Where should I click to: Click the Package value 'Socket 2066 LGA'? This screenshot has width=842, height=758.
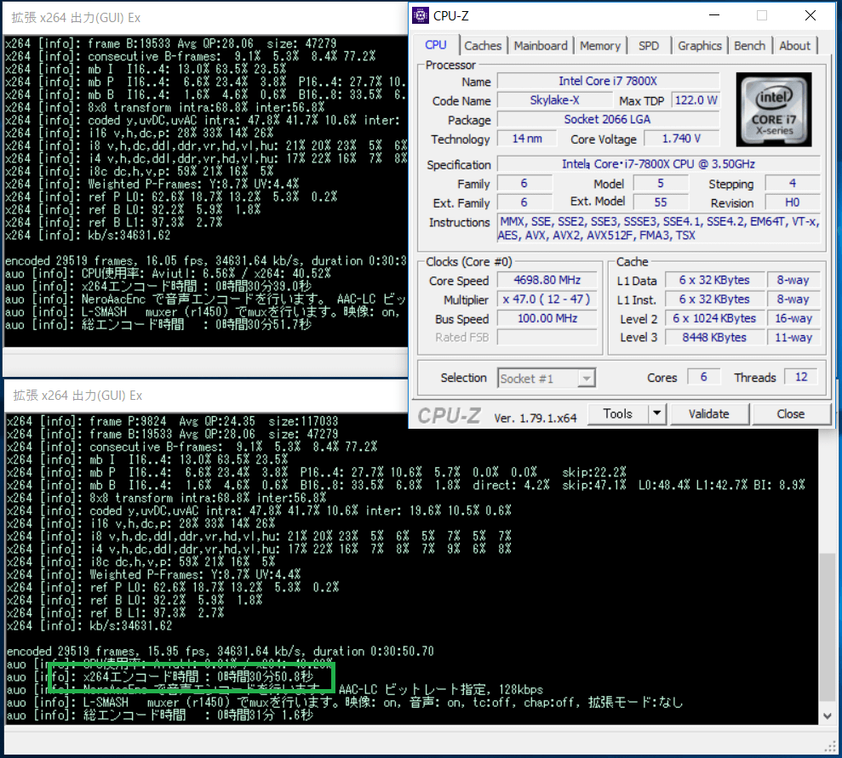(x=608, y=119)
